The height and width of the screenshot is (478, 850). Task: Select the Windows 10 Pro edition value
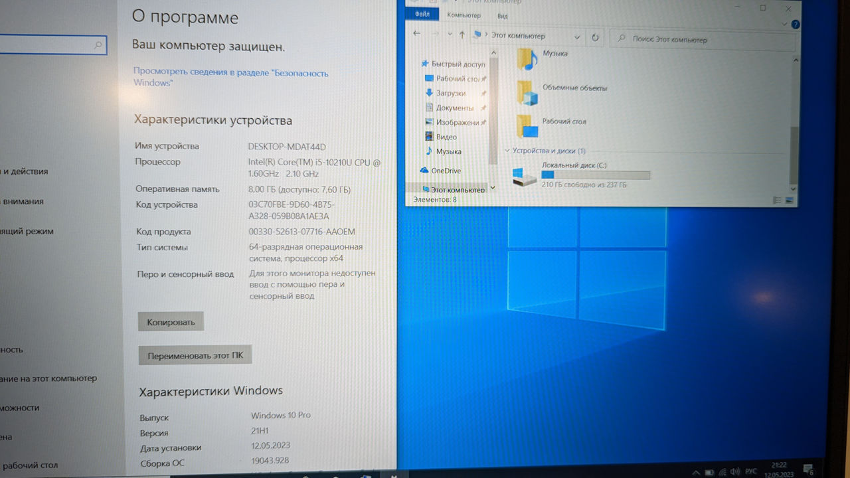pos(281,415)
